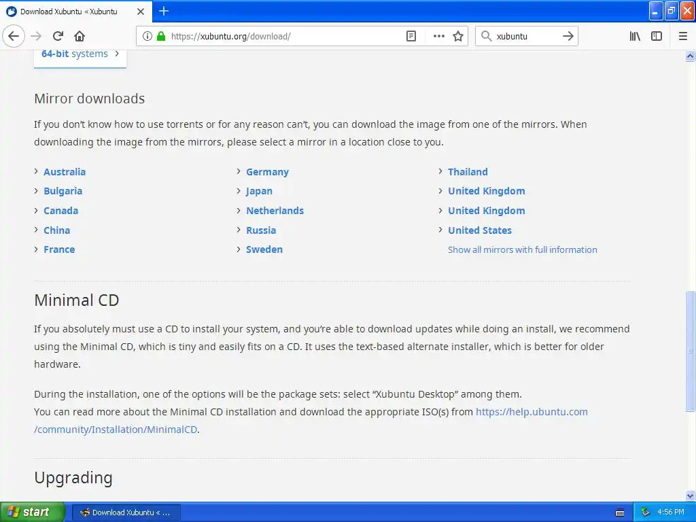Click the vertical scrollbar thumb
Image resolution: width=696 pixels, height=522 pixels.
pyautogui.click(x=690, y=351)
